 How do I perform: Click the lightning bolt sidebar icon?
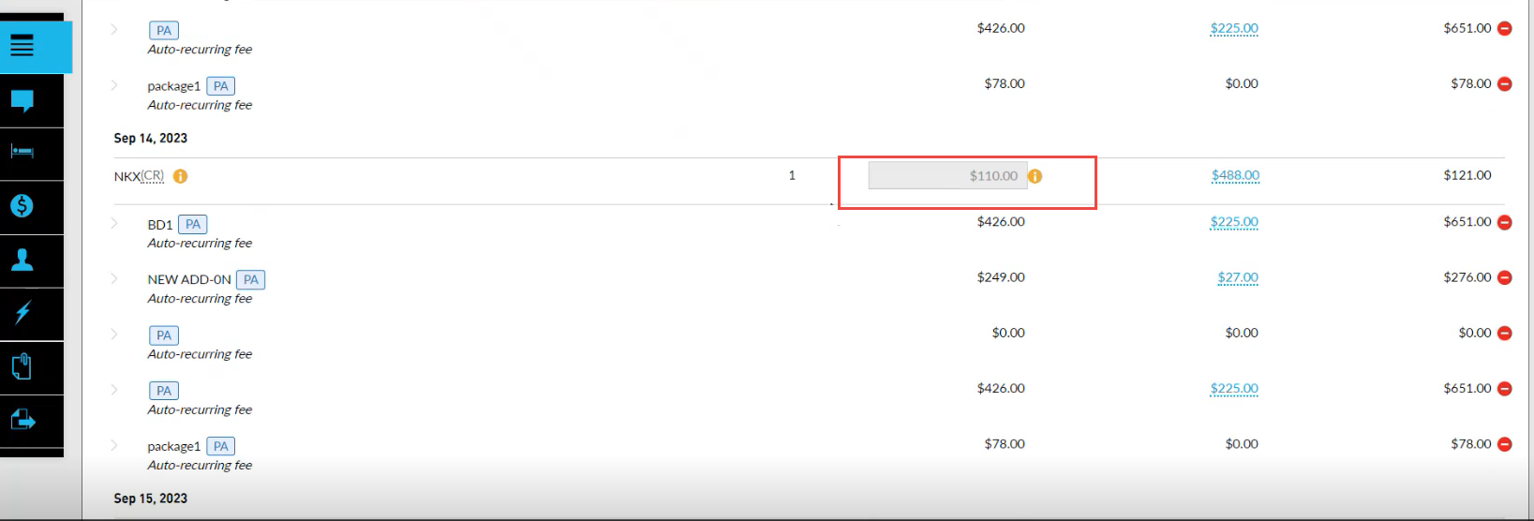(22, 313)
